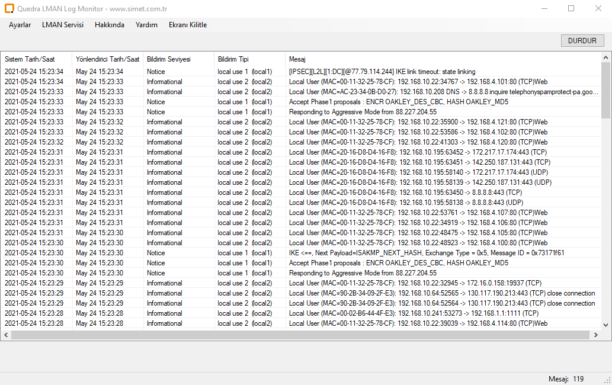The width and height of the screenshot is (612, 385).
Task: Click the Quedra app icon in title bar
Action: (9, 9)
